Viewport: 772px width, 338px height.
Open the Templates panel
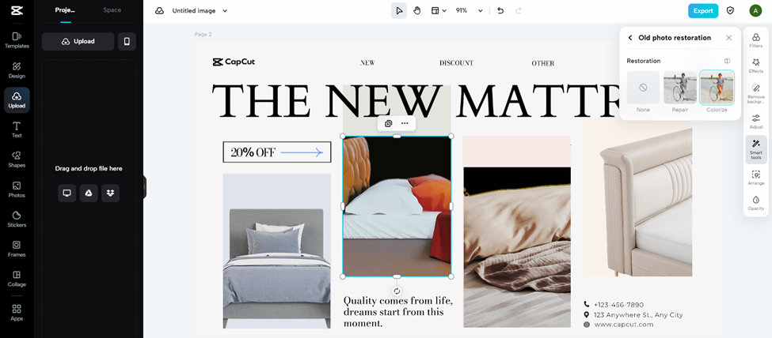17,39
